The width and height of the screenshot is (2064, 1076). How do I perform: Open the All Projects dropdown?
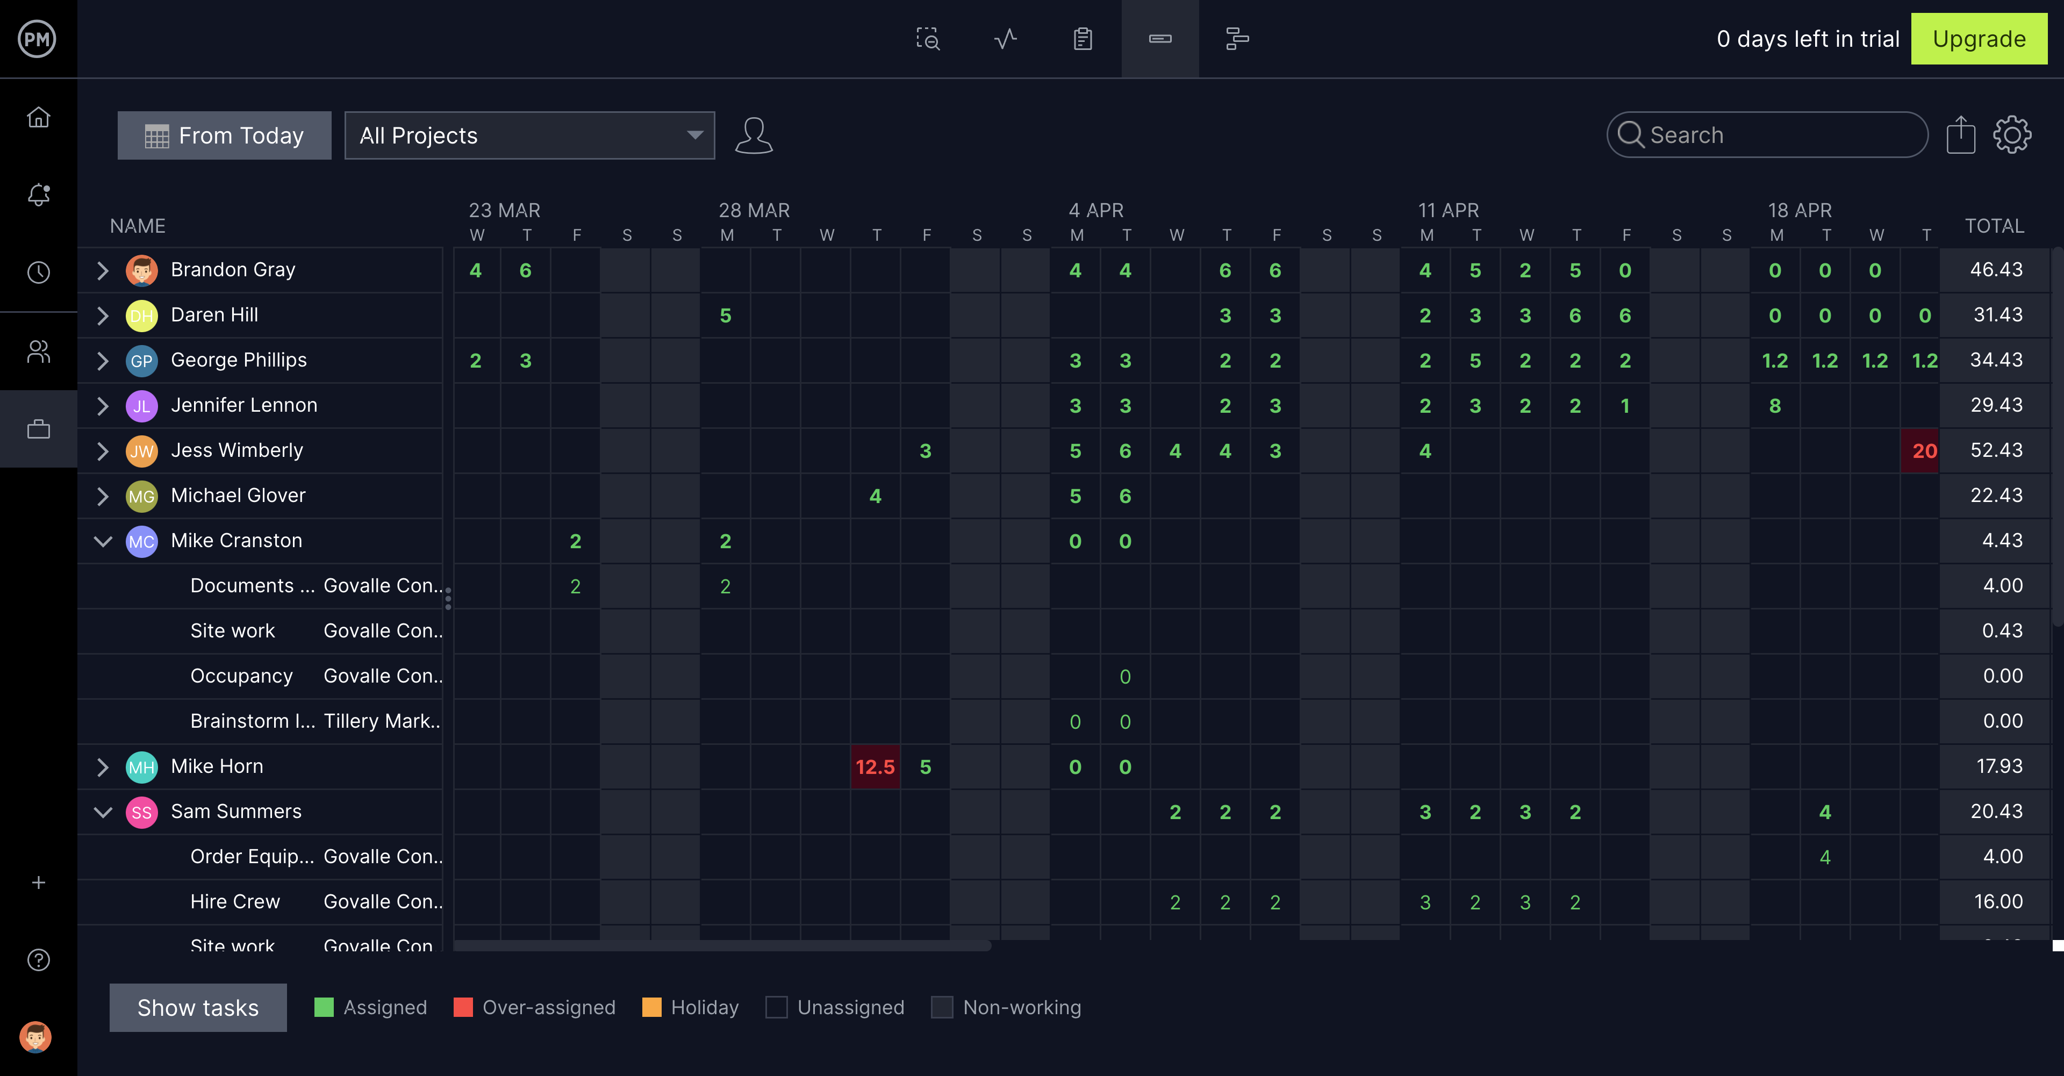(529, 135)
